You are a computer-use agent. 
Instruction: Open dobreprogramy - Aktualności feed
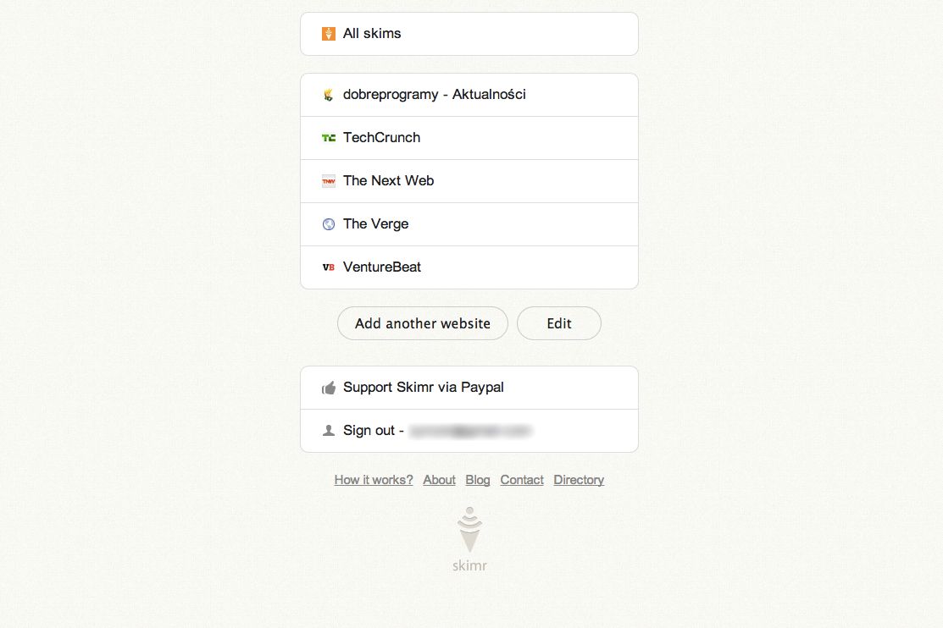[469, 95]
